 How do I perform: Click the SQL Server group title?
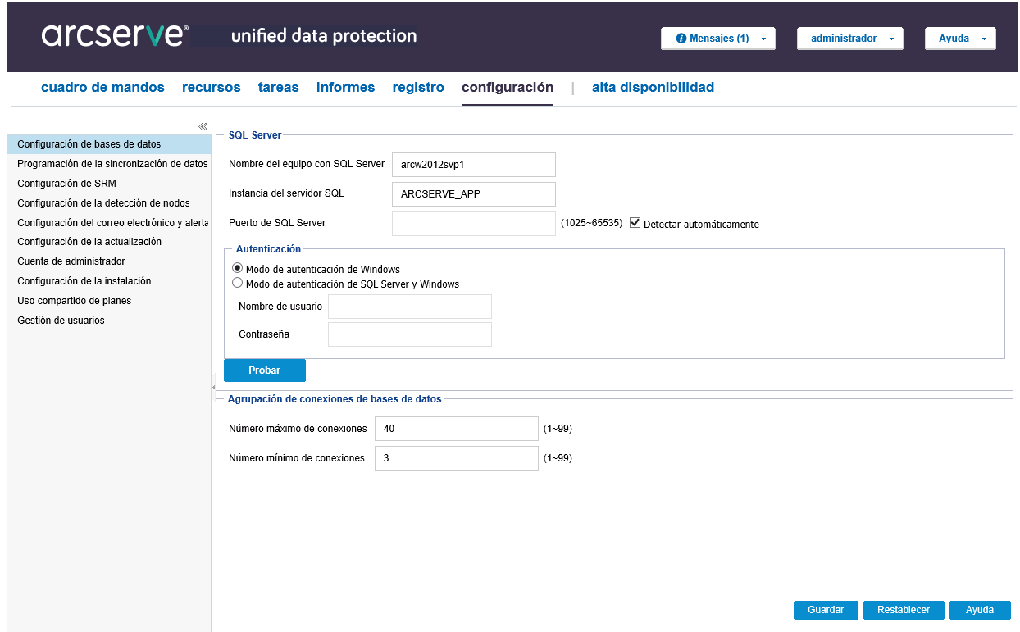[255, 135]
